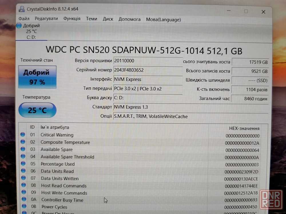This screenshot has width=286, height=214.
Task: Select the disk health orb above C: D:
Action: (x=19, y=26)
